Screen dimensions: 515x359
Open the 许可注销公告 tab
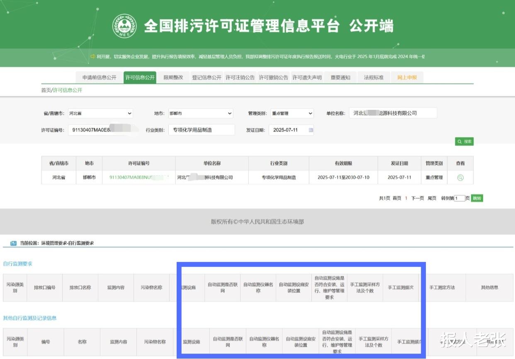click(240, 78)
